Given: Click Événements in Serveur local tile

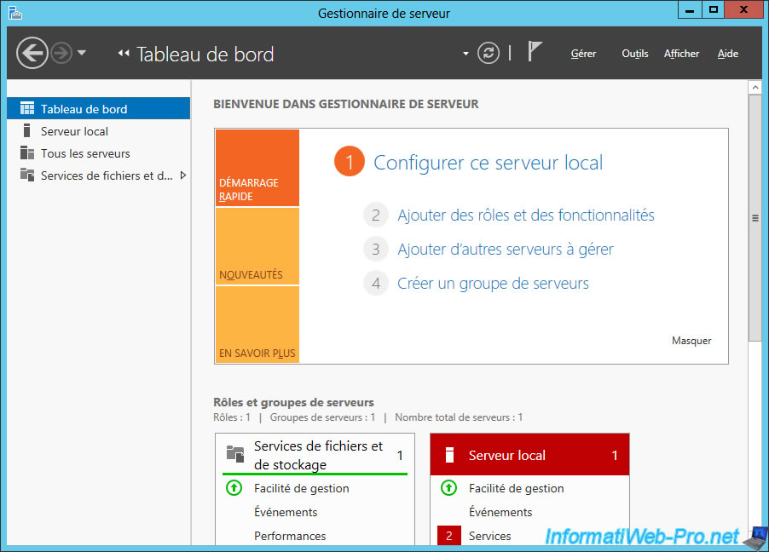Looking at the screenshot, I should point(500,512).
